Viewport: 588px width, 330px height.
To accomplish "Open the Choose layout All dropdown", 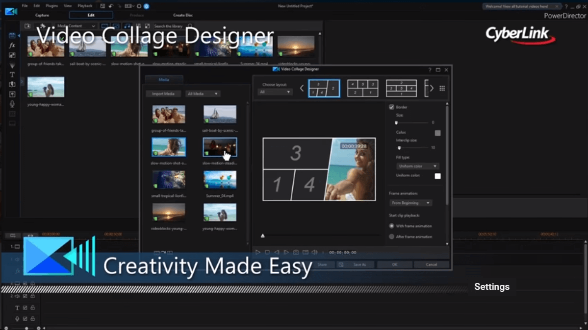I will click(275, 92).
